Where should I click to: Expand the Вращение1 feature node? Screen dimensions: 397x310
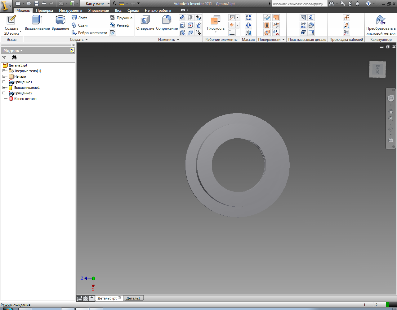click(4, 82)
